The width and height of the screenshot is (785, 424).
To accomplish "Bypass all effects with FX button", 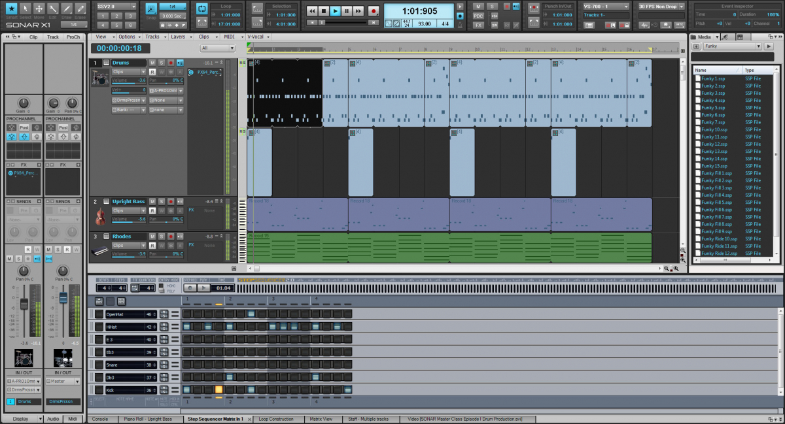I will pos(478,25).
